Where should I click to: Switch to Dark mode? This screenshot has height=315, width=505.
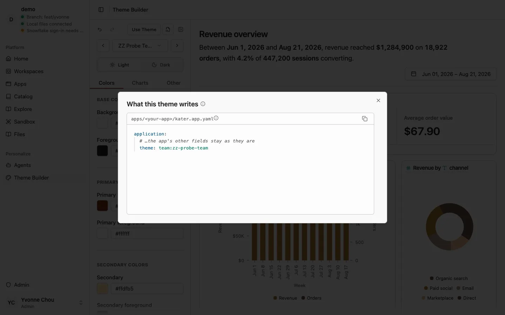[161, 65]
